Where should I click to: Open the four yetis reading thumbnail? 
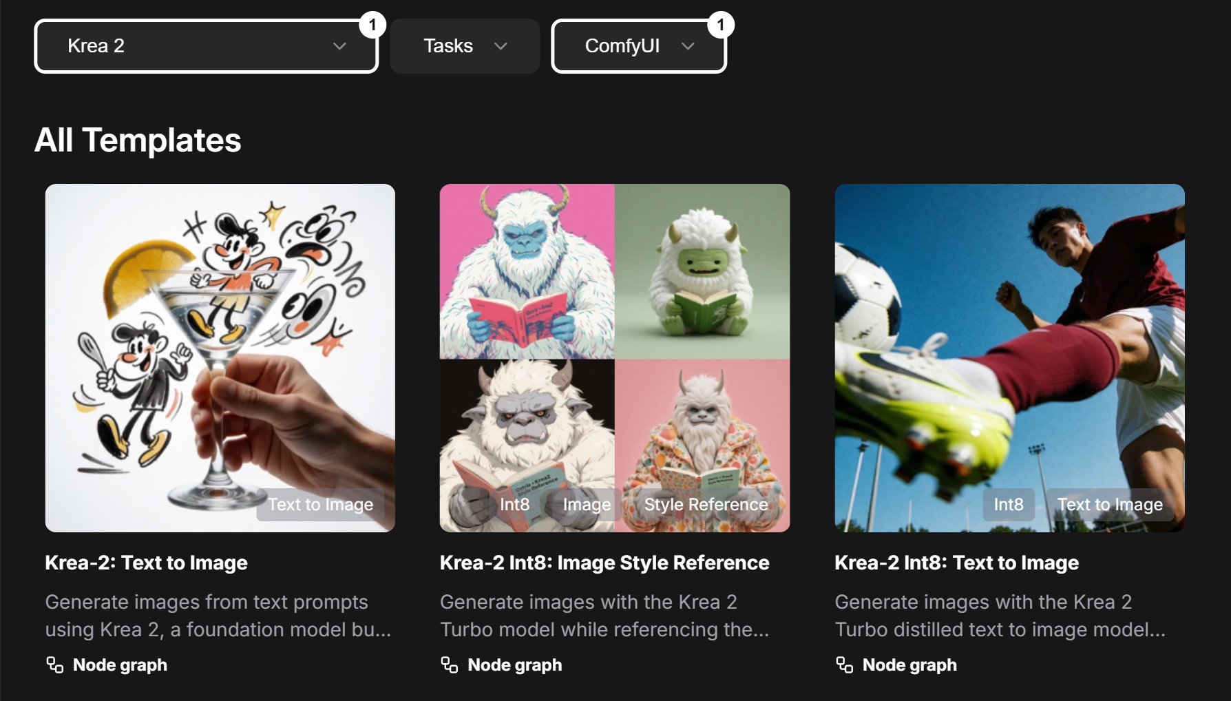click(615, 358)
